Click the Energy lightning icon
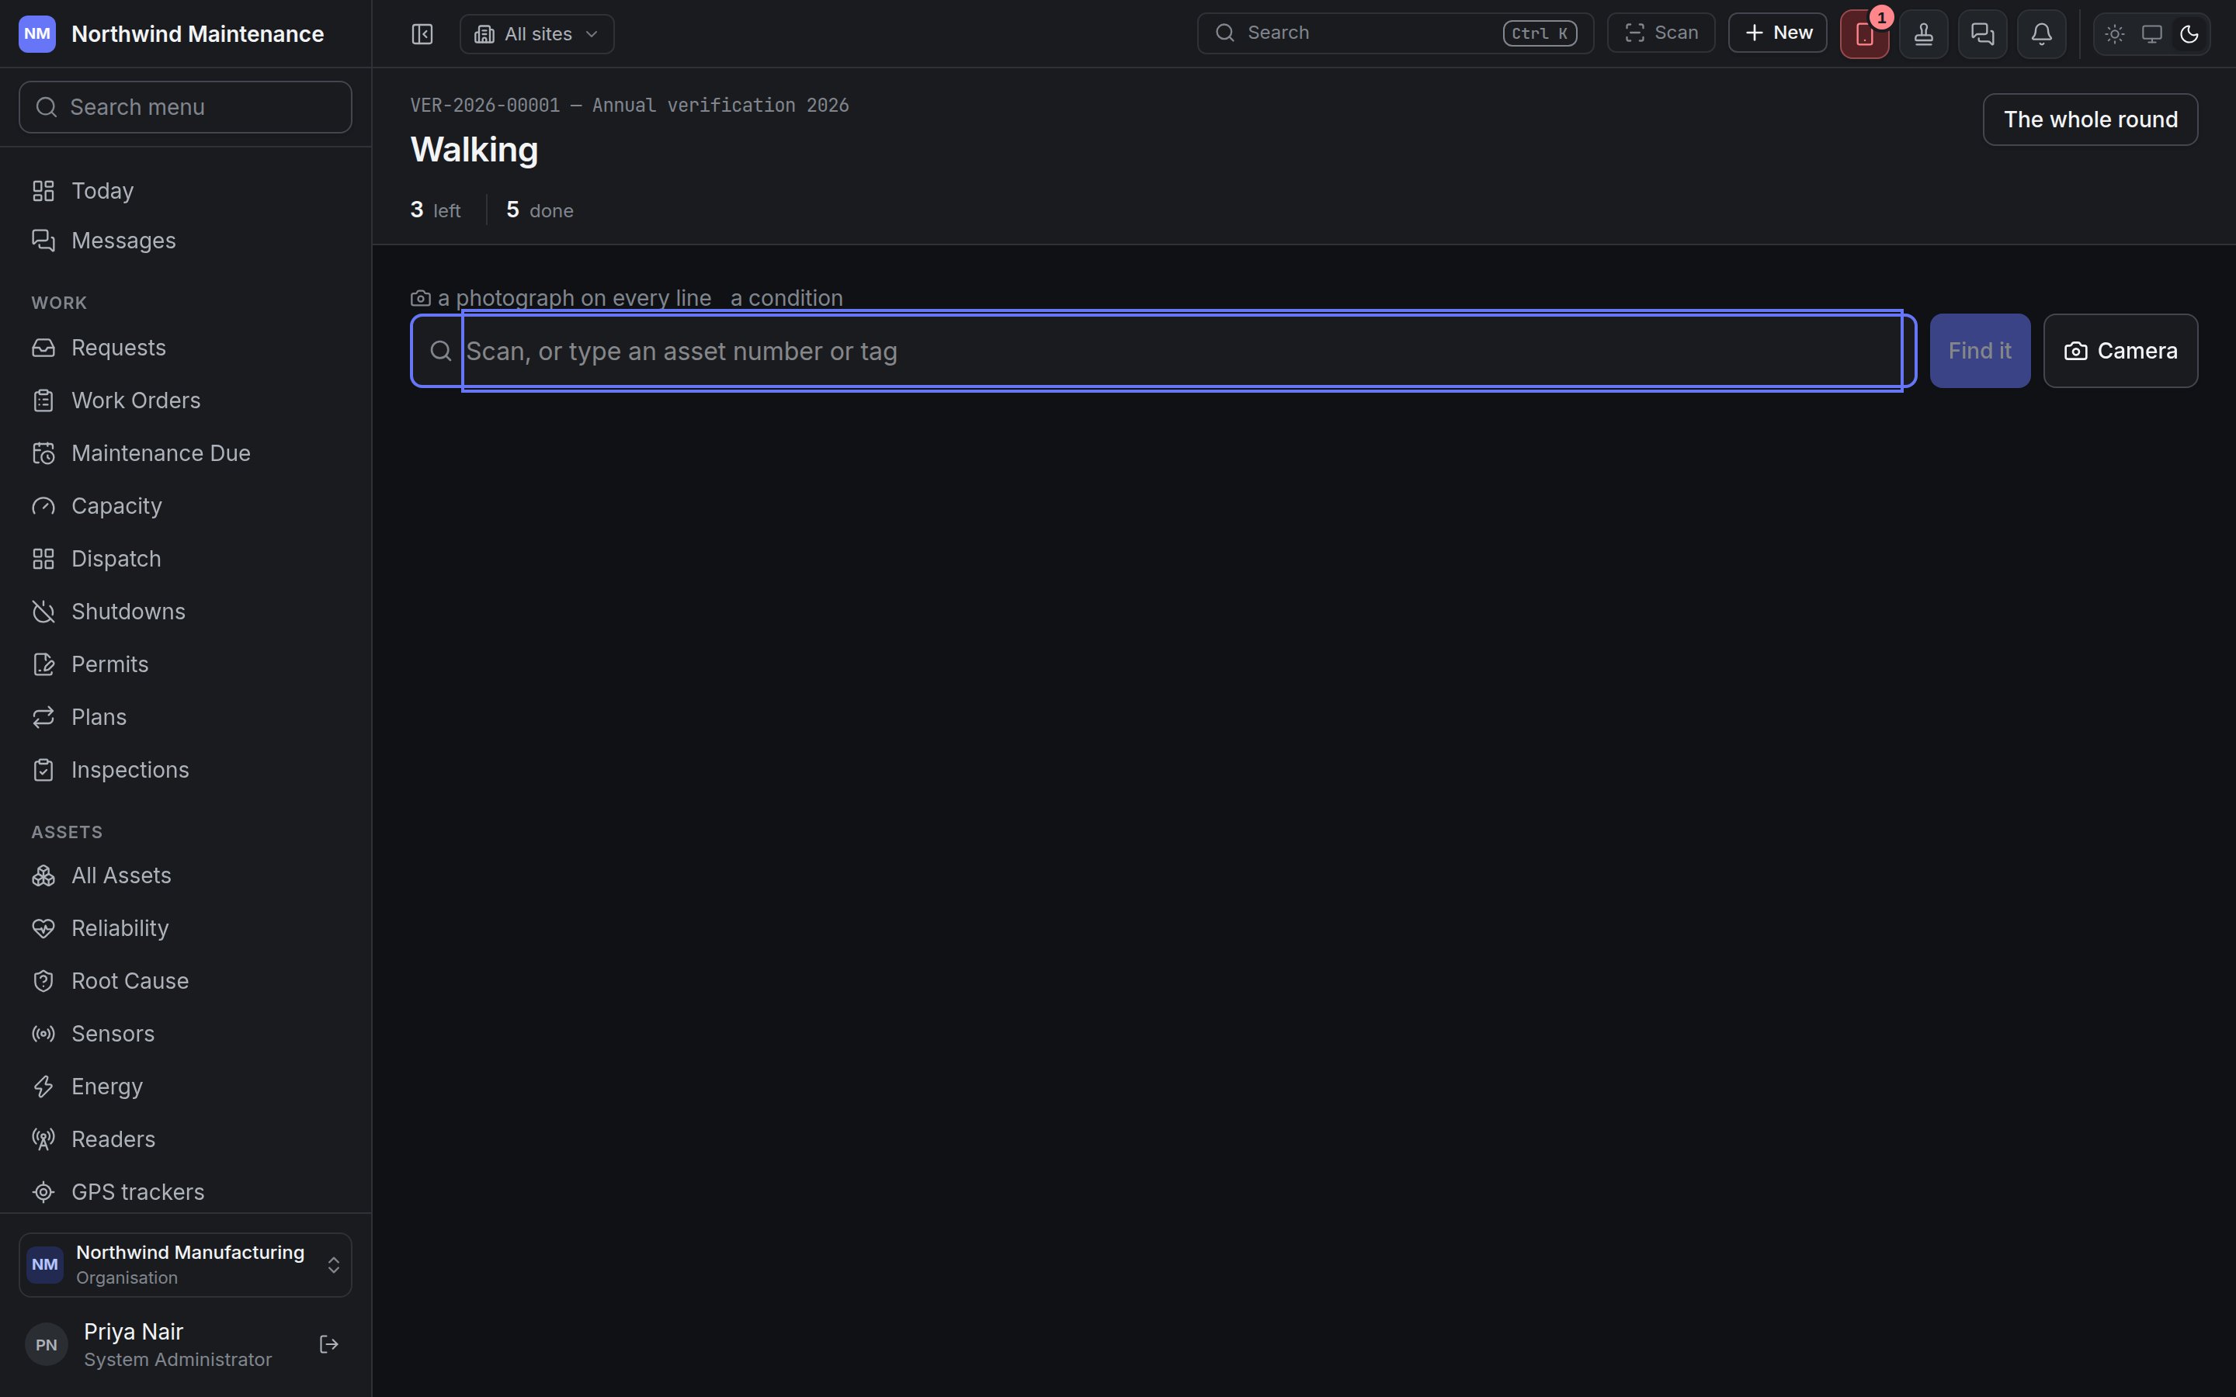This screenshot has height=1397, width=2236. (43, 1087)
